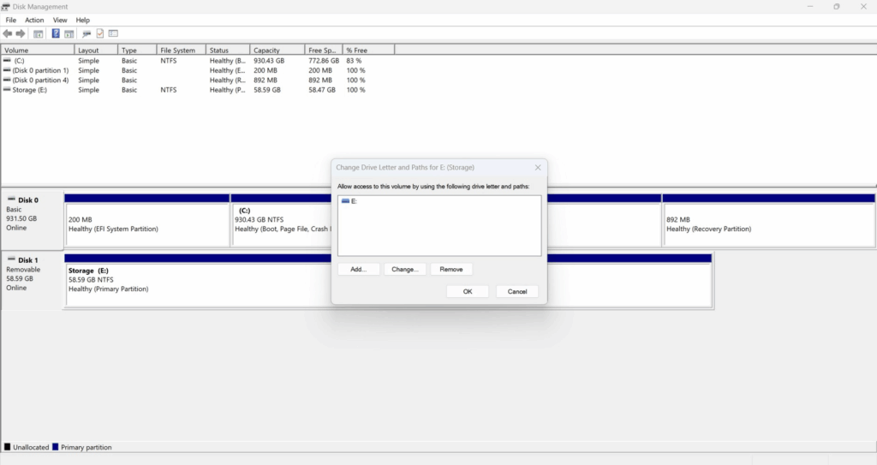Open the Action menu
This screenshot has height=465, width=877.
[x=34, y=21]
